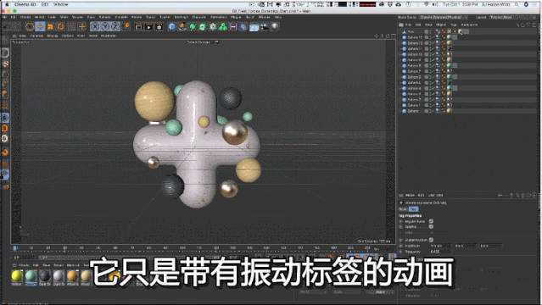Toggle the Enable Position checkbox
Image resolution: width=542 pixels, height=305 pixels.
(431, 240)
